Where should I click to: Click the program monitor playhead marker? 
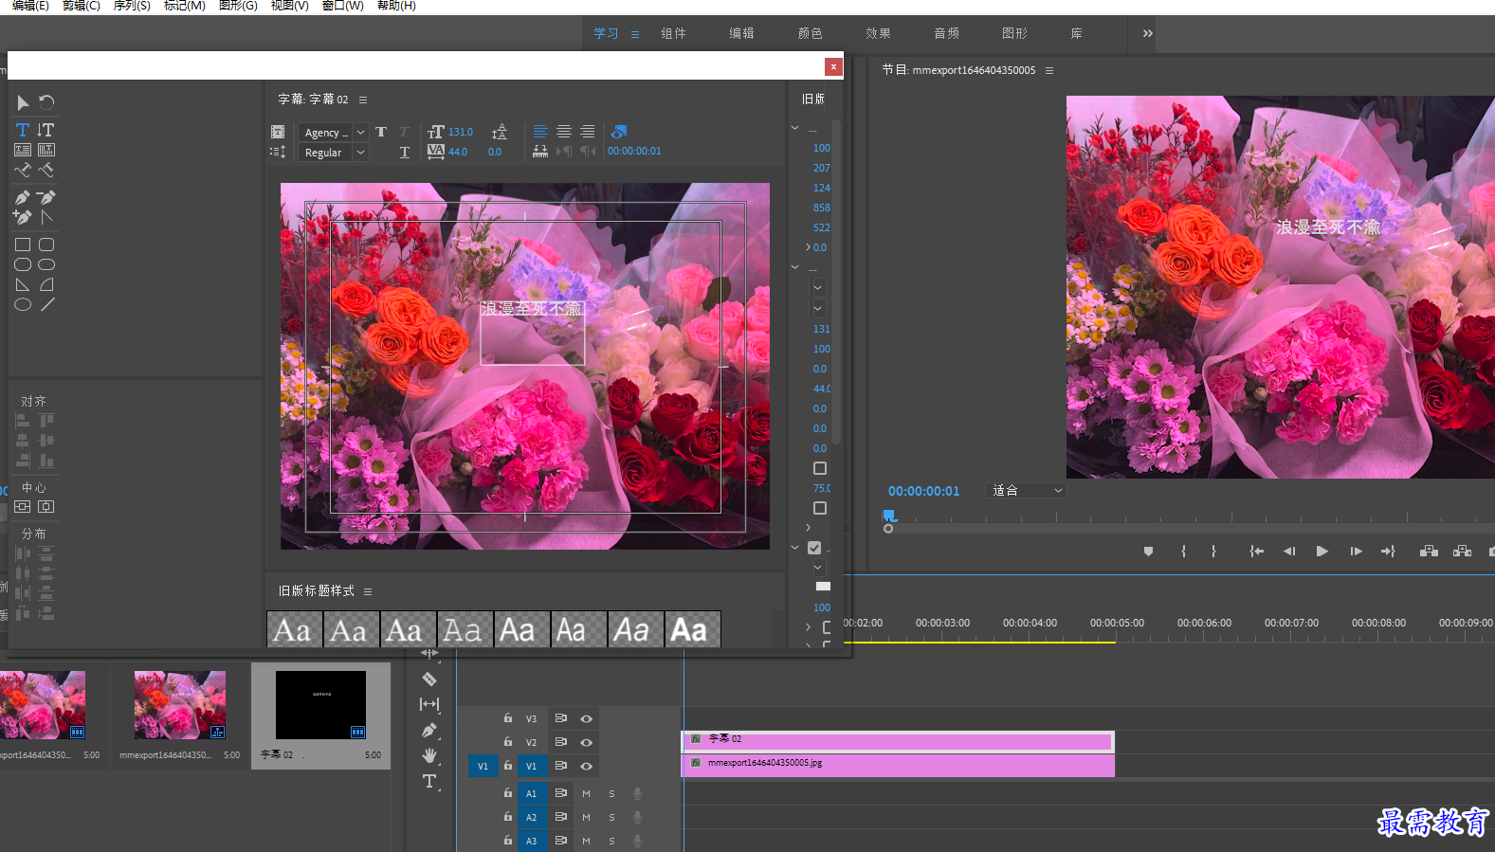point(889,516)
